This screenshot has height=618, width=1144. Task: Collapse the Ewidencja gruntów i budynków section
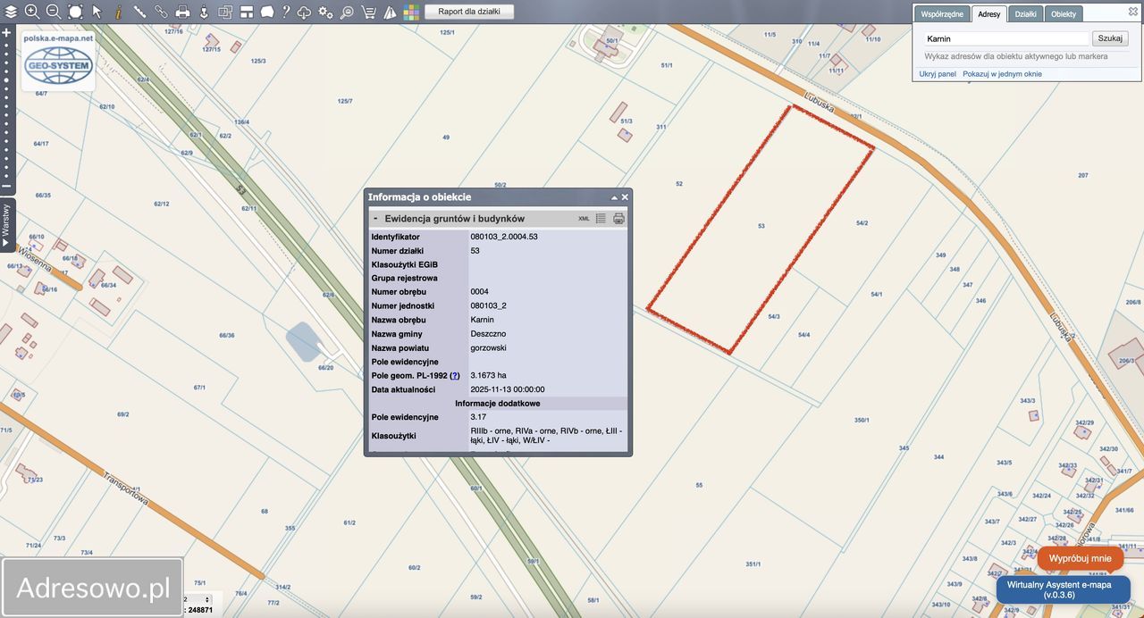click(x=375, y=219)
